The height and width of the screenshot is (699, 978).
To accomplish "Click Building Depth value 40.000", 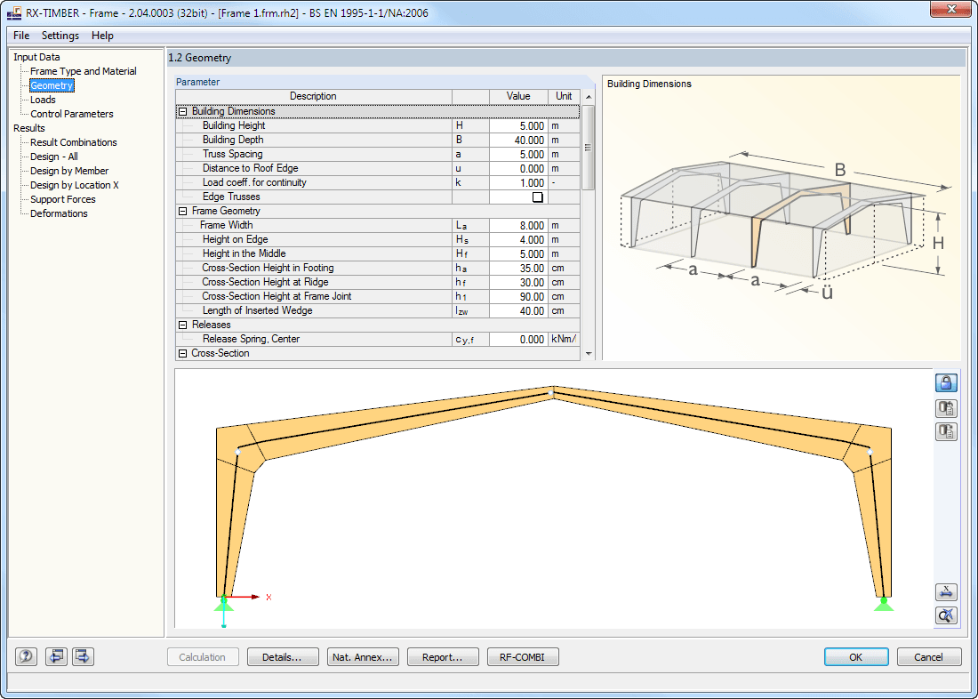I will (517, 141).
